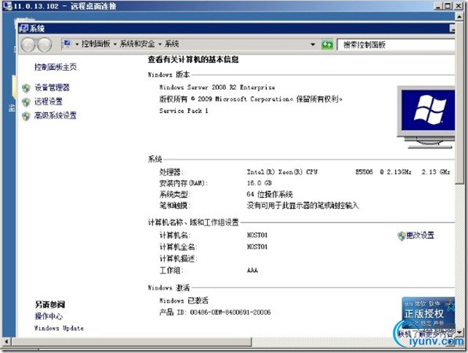Viewport: 468px width, 353px height.
Task: Click the Intel(R) Xeon(R) CPU processor text
Action: pyautogui.click(x=282, y=172)
